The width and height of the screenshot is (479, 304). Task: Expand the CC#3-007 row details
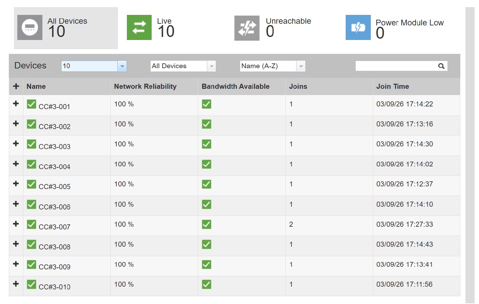(16, 224)
